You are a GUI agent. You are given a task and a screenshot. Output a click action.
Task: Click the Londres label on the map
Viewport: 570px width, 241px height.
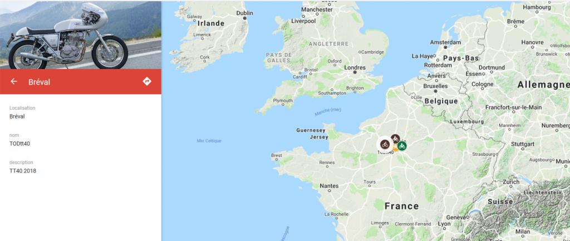355,67
